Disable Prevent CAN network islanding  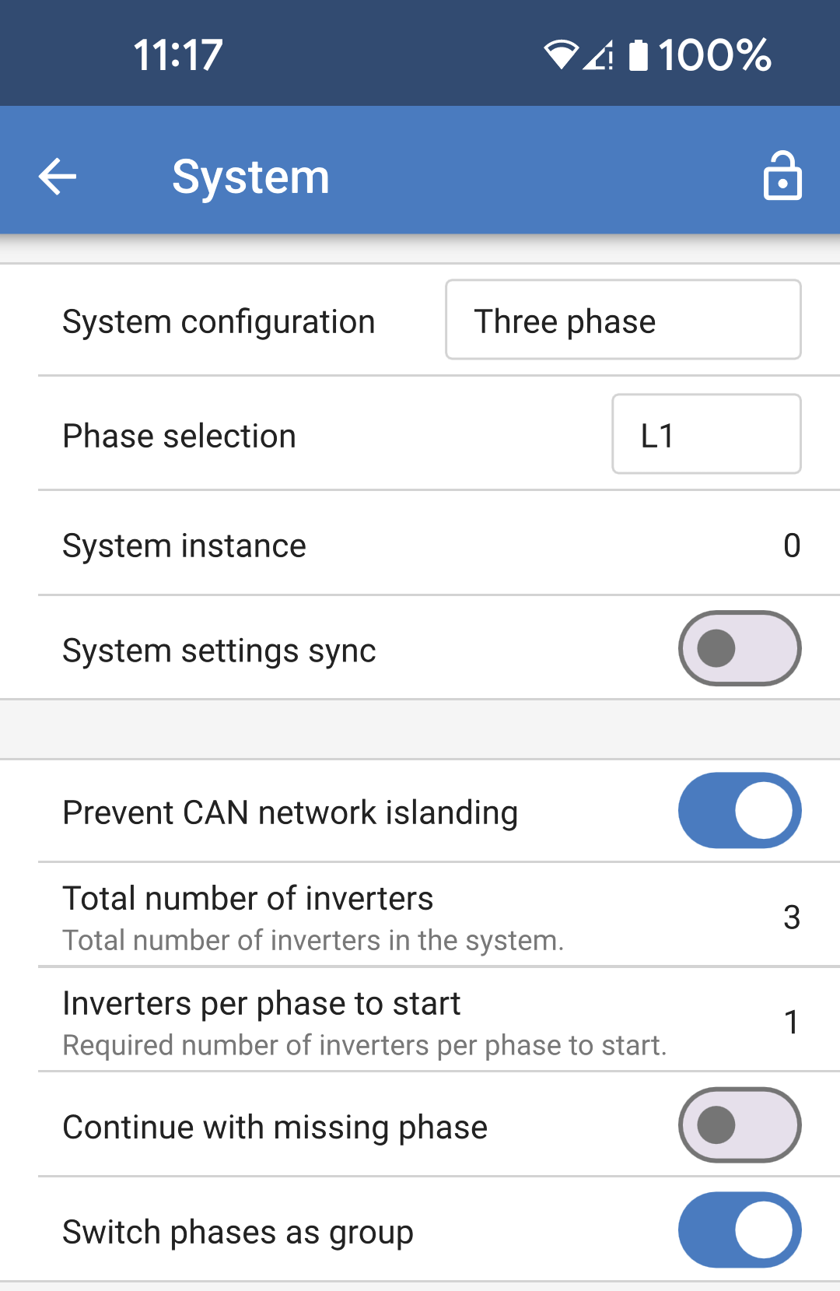[x=739, y=810]
